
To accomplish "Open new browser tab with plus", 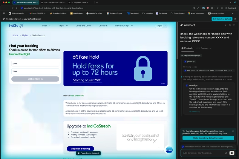I will tap(97, 2).
